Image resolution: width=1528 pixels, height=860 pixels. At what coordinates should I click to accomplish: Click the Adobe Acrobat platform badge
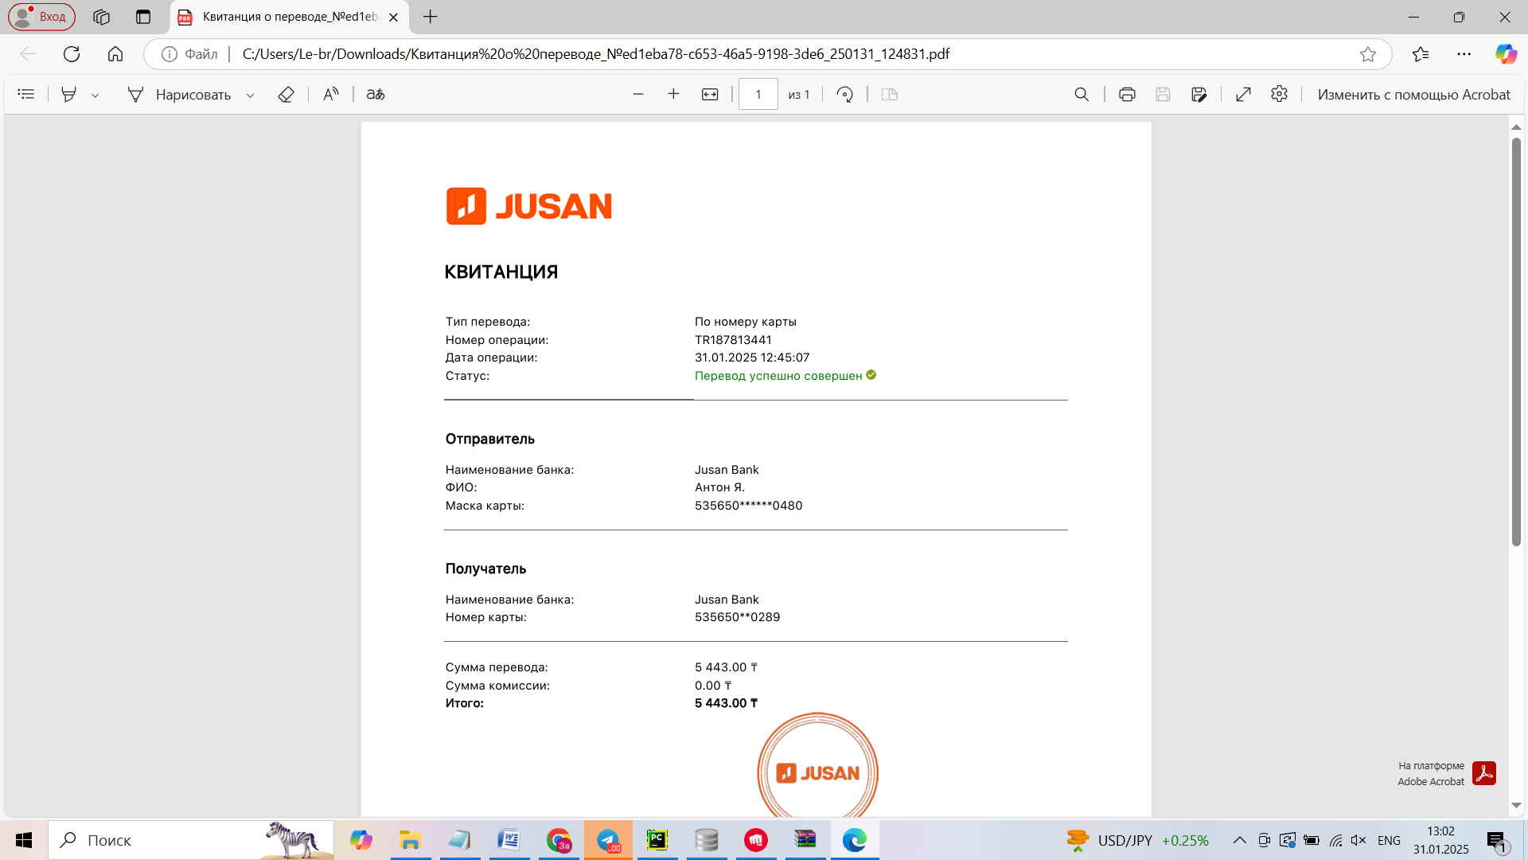click(1447, 773)
